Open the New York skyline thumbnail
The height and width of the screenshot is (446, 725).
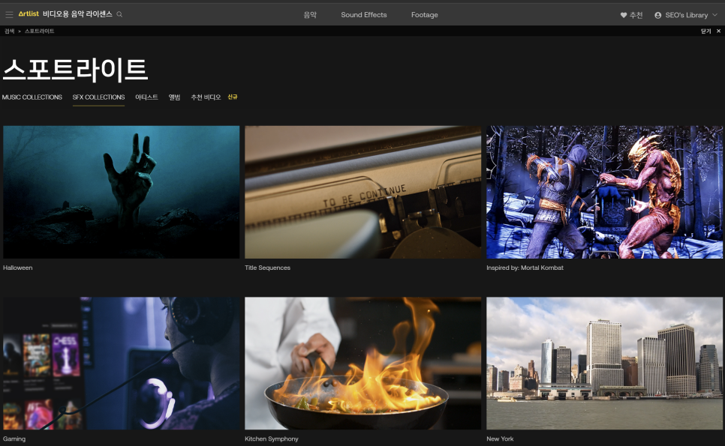click(604, 364)
